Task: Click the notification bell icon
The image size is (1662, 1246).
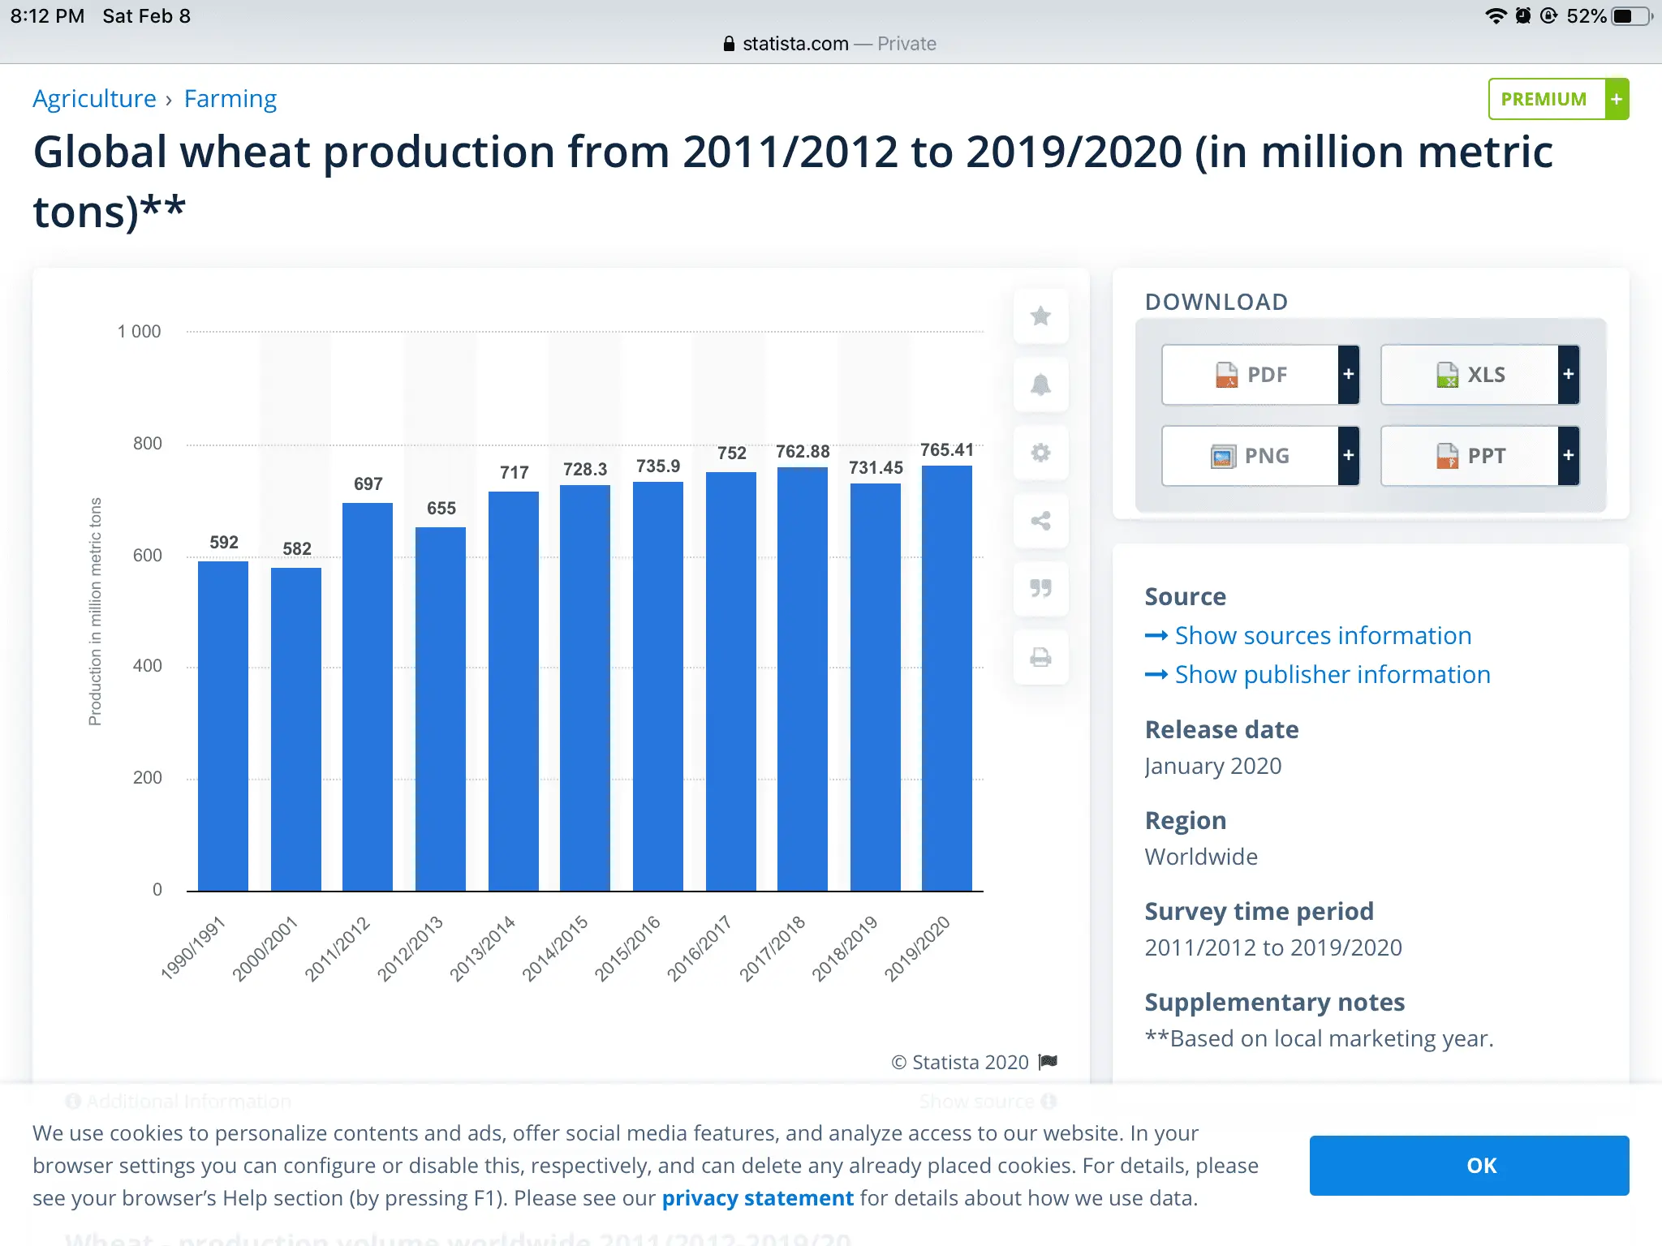Action: pyautogui.click(x=1040, y=385)
